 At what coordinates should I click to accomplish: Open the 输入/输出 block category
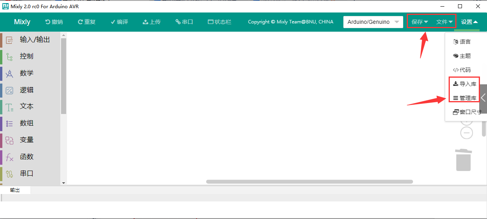point(31,40)
